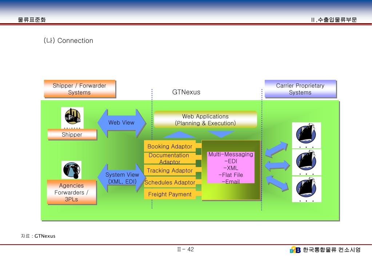Click the -Email line in Multi-Messaging

(231, 181)
